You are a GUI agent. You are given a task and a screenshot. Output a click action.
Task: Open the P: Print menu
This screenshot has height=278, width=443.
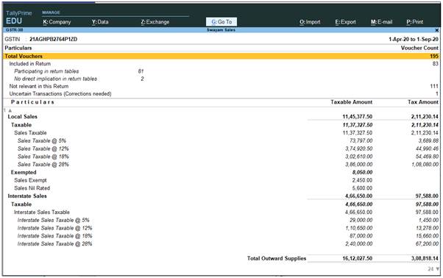415,22
